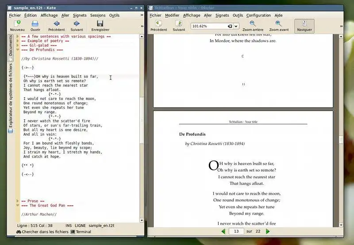Show more Kate toolbar items chevron
354x245 pixels.
[x=142, y=26]
